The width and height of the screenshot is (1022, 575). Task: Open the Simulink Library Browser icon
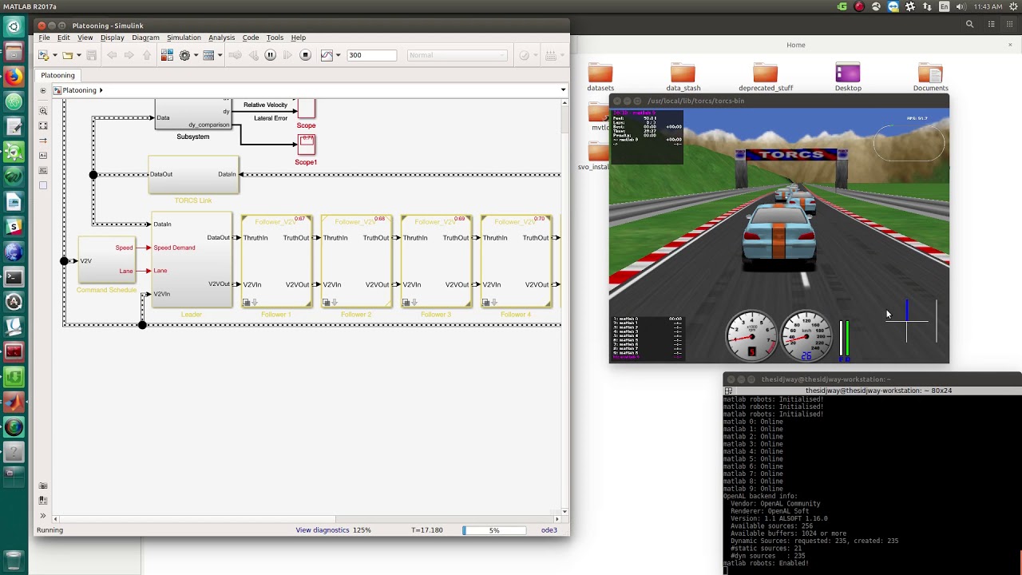click(167, 55)
